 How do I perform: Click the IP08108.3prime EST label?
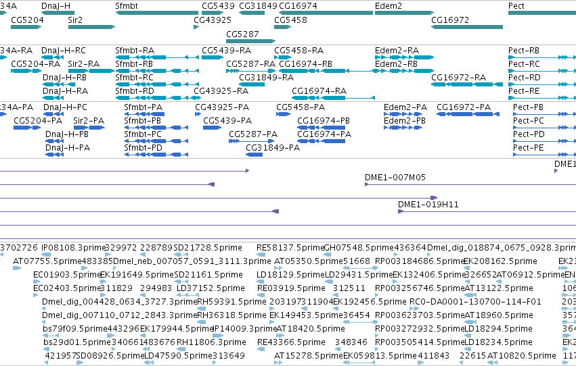pyautogui.click(x=74, y=248)
